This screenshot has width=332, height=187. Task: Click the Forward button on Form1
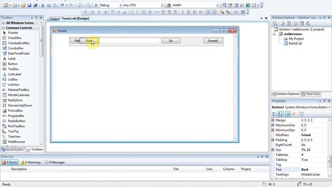[x=213, y=41]
